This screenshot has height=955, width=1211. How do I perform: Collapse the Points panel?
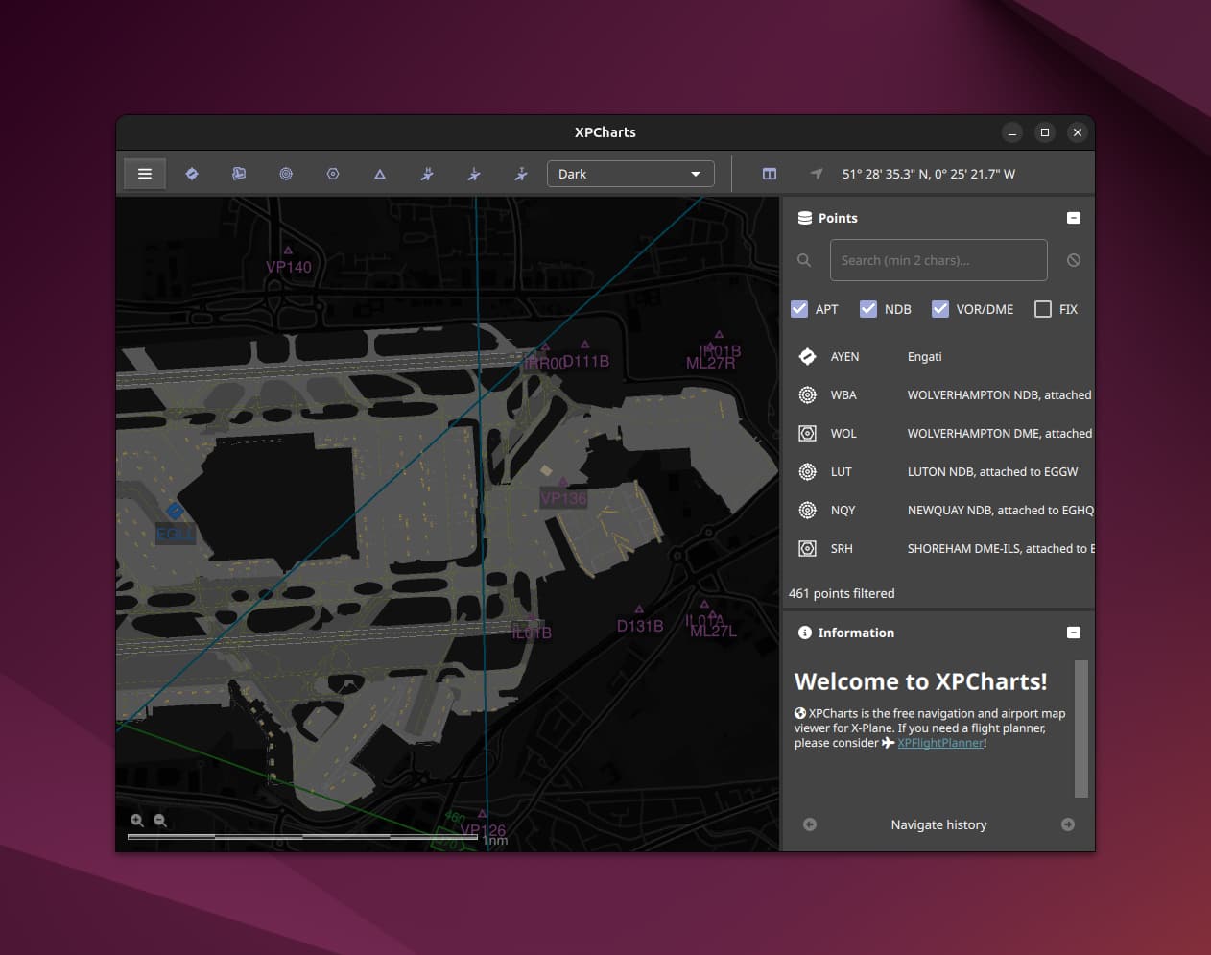pos(1073,218)
